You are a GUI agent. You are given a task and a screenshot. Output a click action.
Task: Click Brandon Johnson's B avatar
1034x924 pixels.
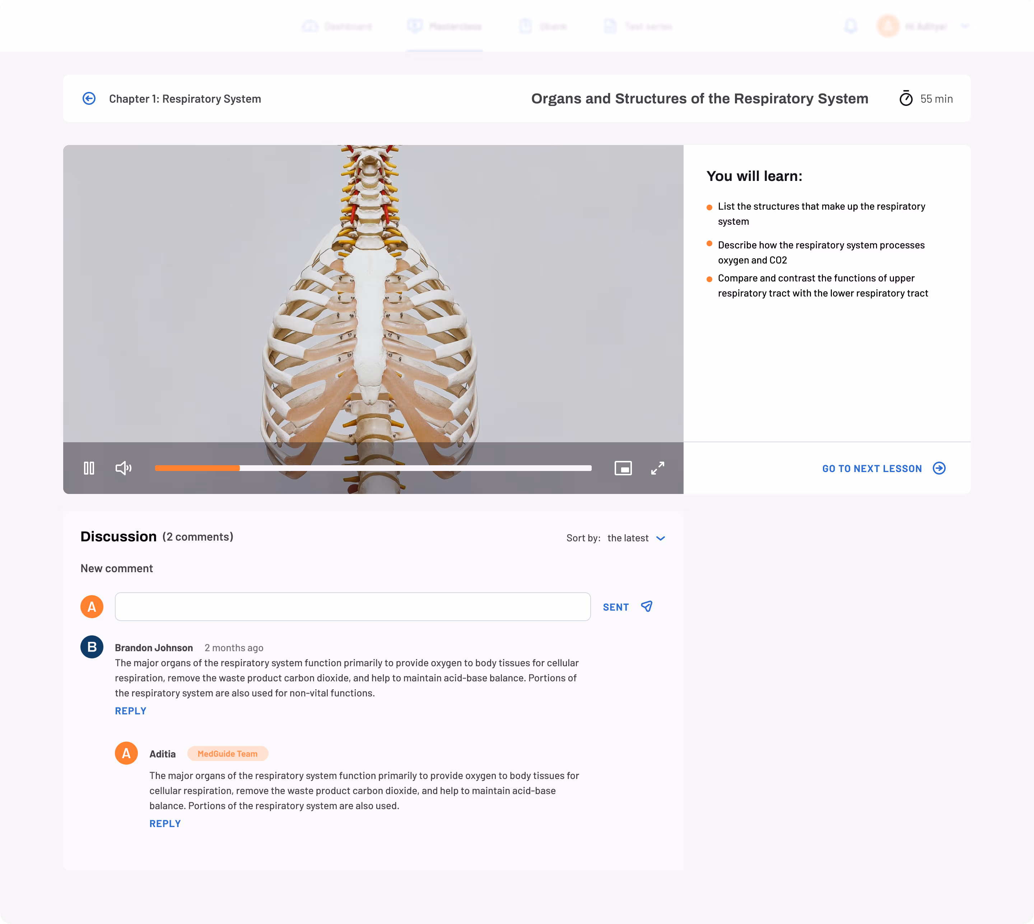pyautogui.click(x=92, y=647)
